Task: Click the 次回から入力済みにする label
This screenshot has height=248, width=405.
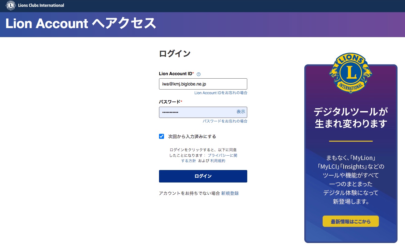Action: click(192, 136)
